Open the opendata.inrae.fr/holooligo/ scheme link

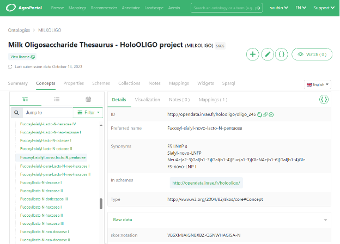[x=207, y=183]
